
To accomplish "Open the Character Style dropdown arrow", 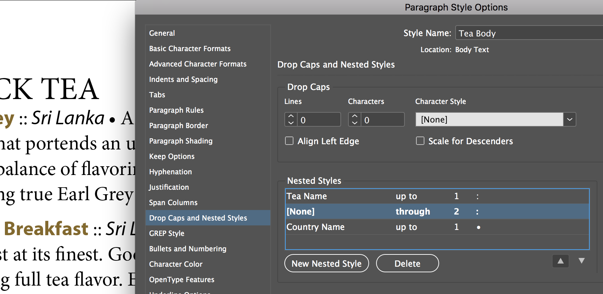I will pos(570,119).
